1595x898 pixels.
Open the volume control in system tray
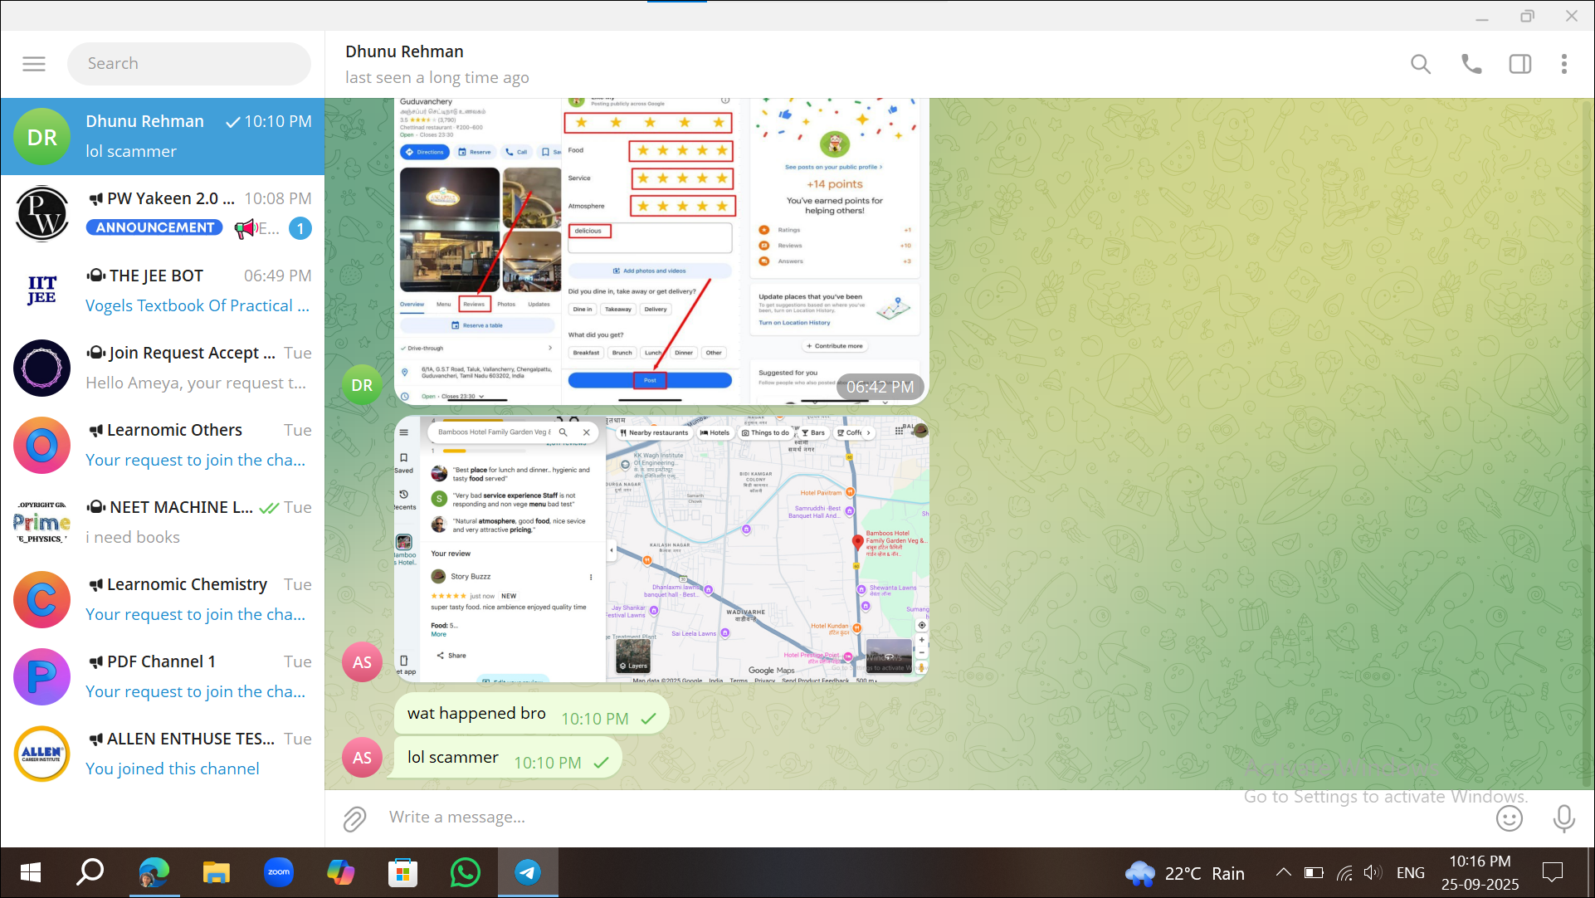pos(1373,872)
